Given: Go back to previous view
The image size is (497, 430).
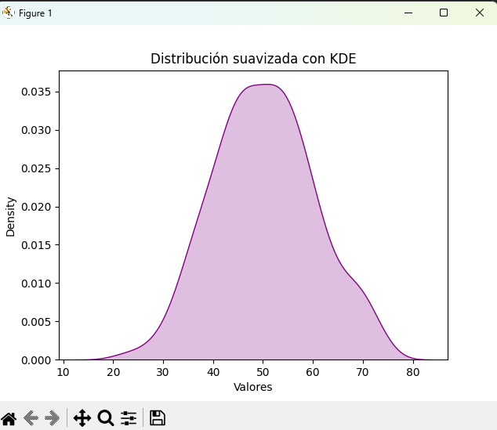Looking at the screenshot, I should click(31, 417).
